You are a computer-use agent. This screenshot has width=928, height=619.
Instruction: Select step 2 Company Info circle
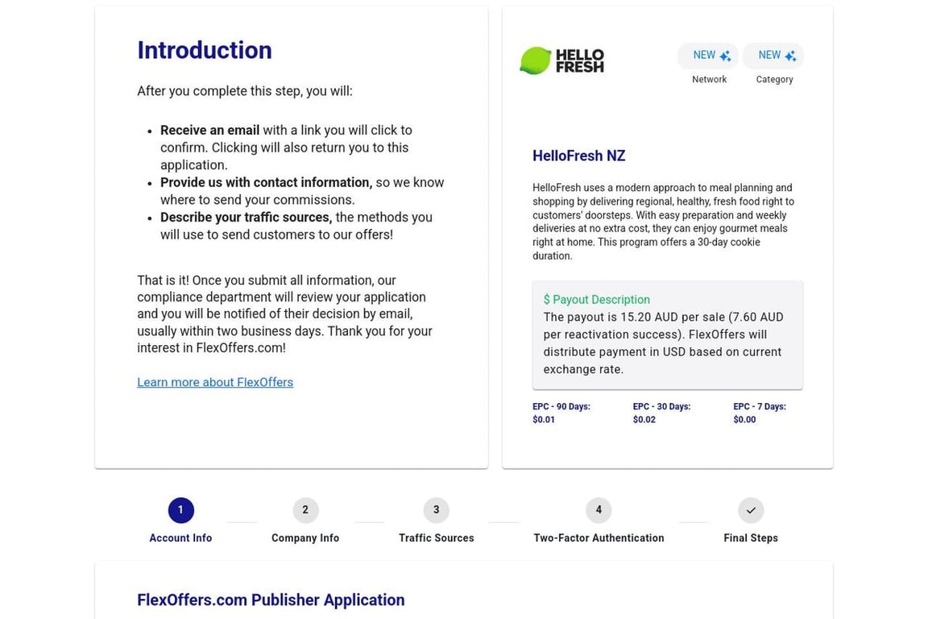coord(305,510)
